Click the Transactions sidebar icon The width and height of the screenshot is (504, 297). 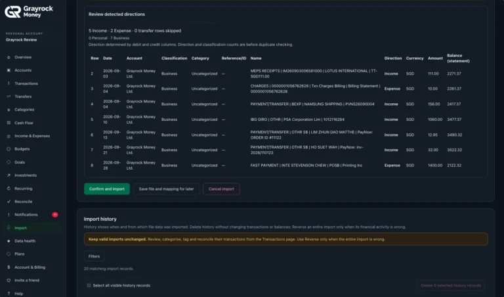9,83
